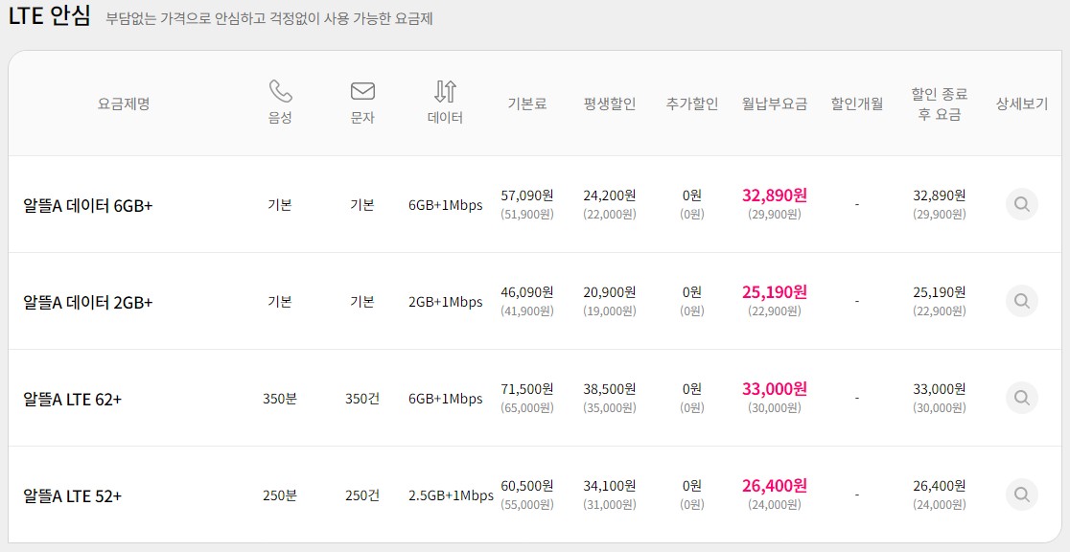This screenshot has height=552, width=1070.
Task: Click the 350분 voice value
Action: coord(280,399)
